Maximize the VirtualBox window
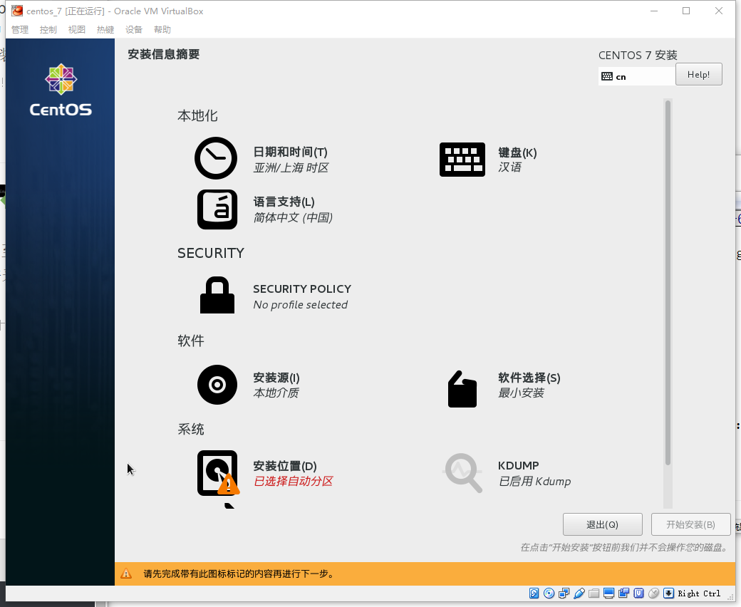Image resolution: width=741 pixels, height=607 pixels. pos(686,11)
